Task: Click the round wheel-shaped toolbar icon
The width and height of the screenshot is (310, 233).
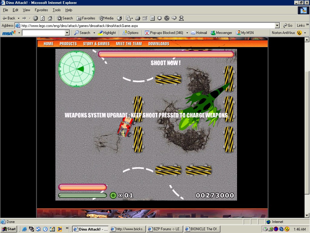Action: pyautogui.click(x=167, y=18)
